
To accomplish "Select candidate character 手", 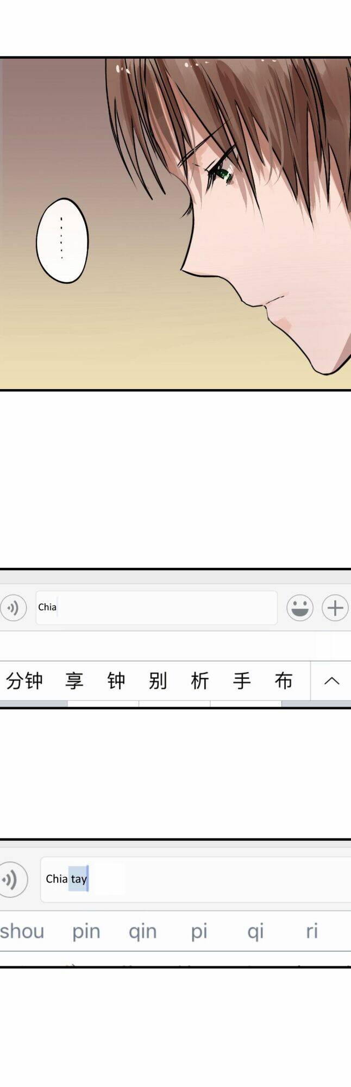I will pos(242,680).
